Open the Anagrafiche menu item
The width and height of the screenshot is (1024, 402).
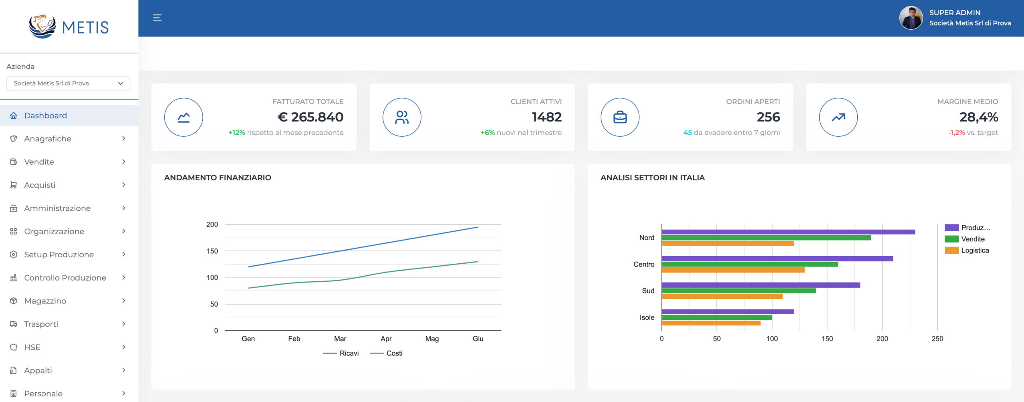pyautogui.click(x=69, y=139)
